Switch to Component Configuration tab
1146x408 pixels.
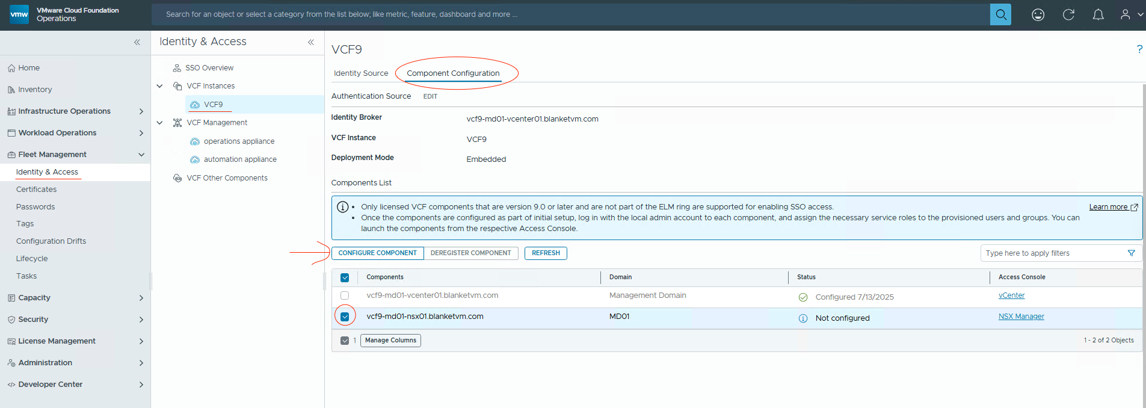tap(453, 73)
